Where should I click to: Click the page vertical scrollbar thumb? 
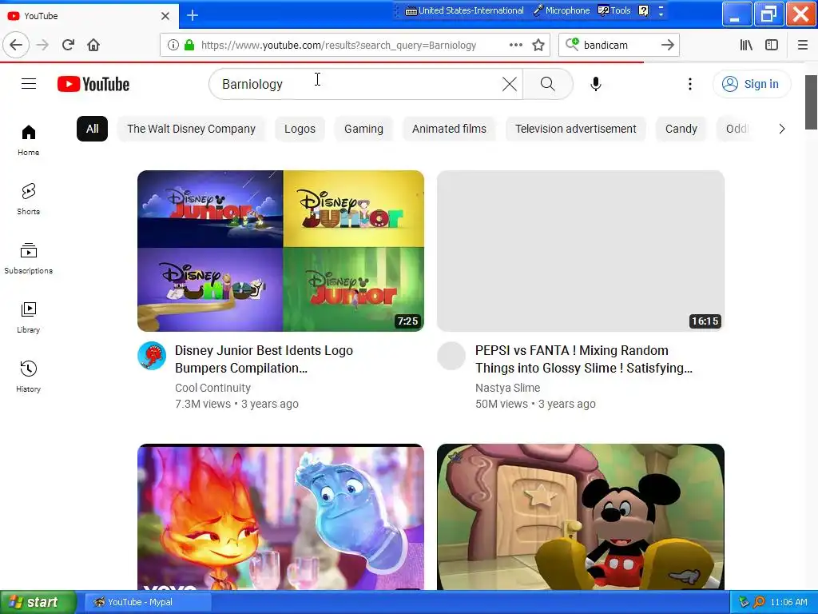[x=811, y=102]
